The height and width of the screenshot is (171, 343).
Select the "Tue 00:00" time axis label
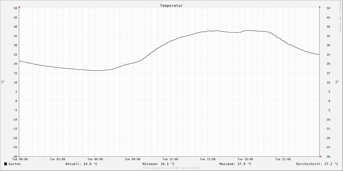(x=20, y=159)
